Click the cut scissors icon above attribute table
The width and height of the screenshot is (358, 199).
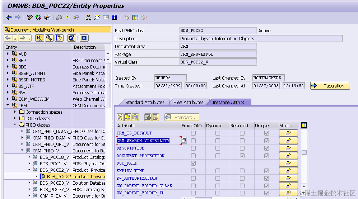[120, 117]
